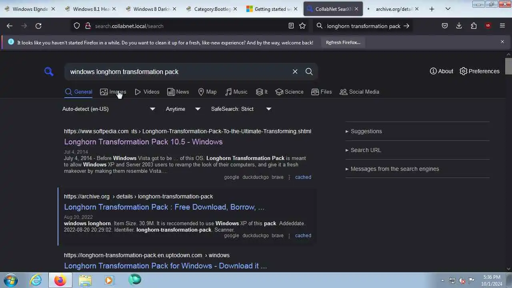
Task: Clear search query with X icon
Action: (x=295, y=72)
